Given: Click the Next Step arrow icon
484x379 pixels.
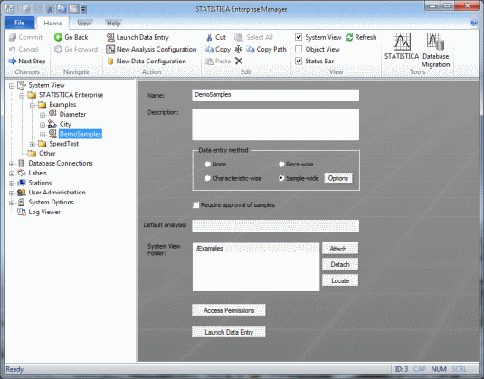Looking at the screenshot, I should [12, 61].
